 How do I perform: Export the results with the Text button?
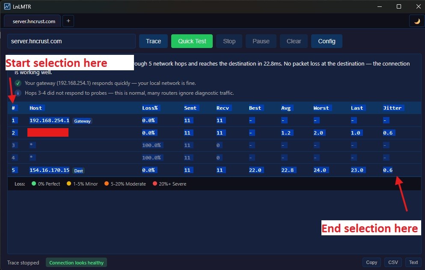coord(413,262)
